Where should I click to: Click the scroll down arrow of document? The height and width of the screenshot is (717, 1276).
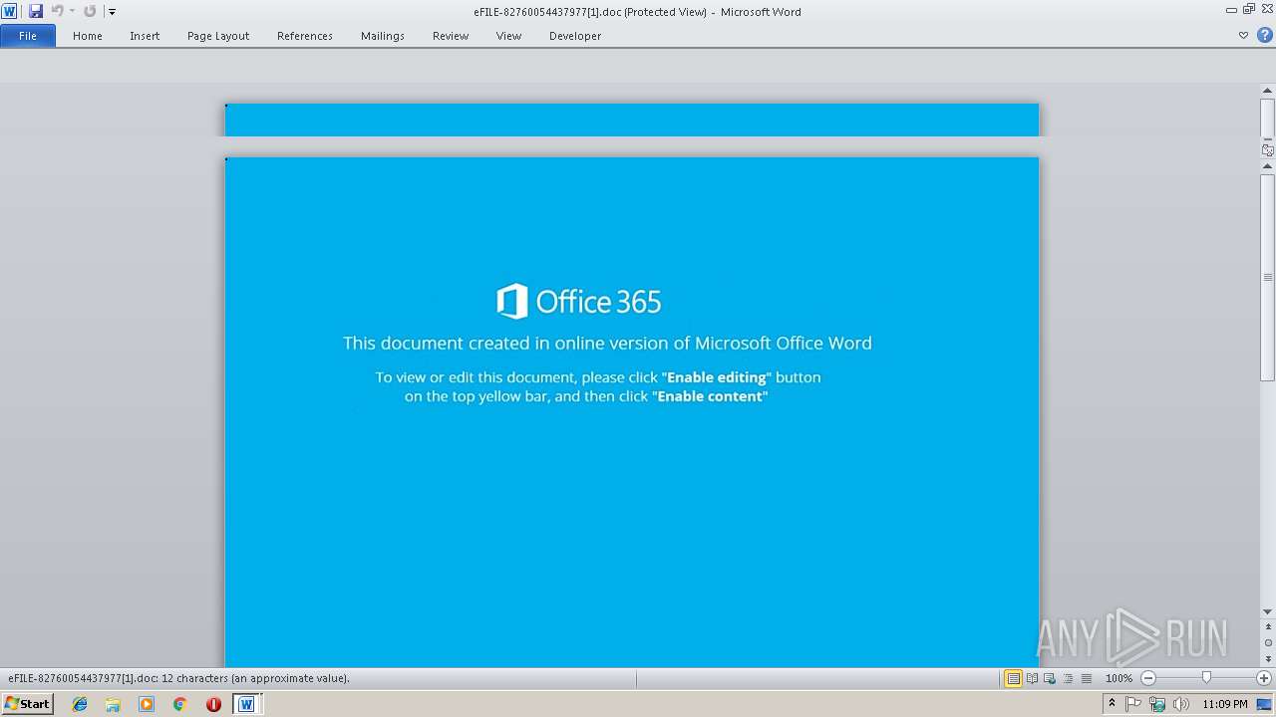pyautogui.click(x=1268, y=611)
